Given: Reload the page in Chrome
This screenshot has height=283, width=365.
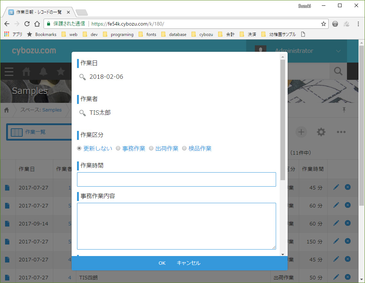Looking at the screenshot, I should tap(27, 24).
